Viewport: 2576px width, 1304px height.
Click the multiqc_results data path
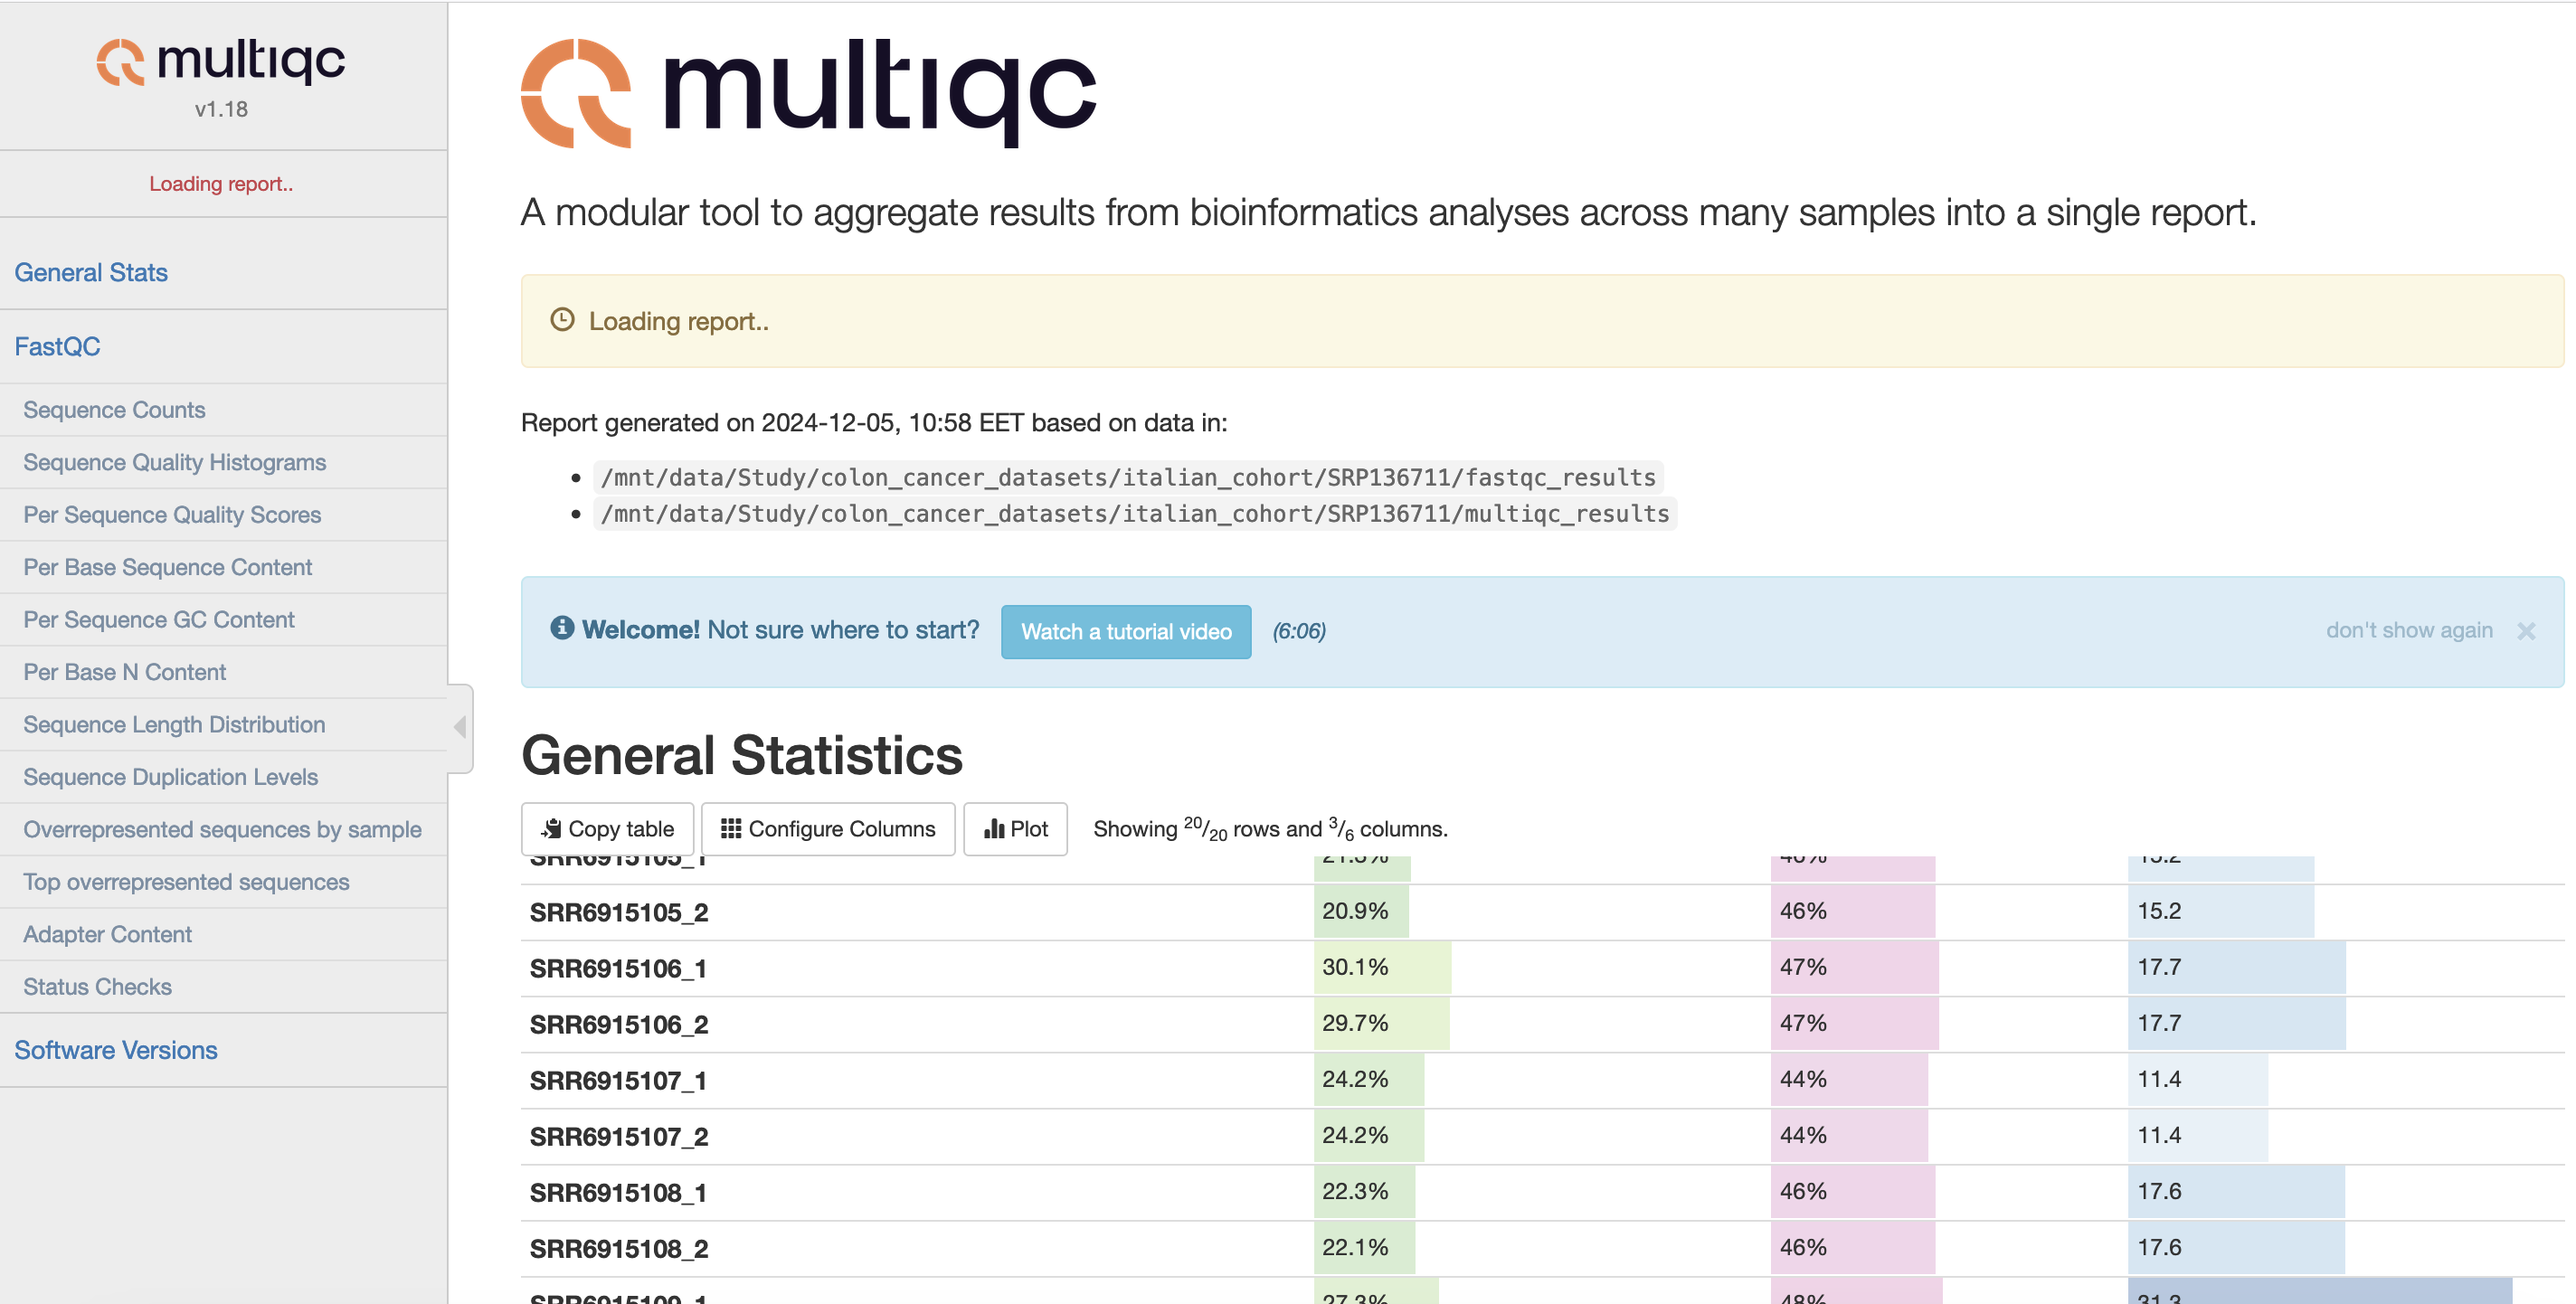[1135, 513]
